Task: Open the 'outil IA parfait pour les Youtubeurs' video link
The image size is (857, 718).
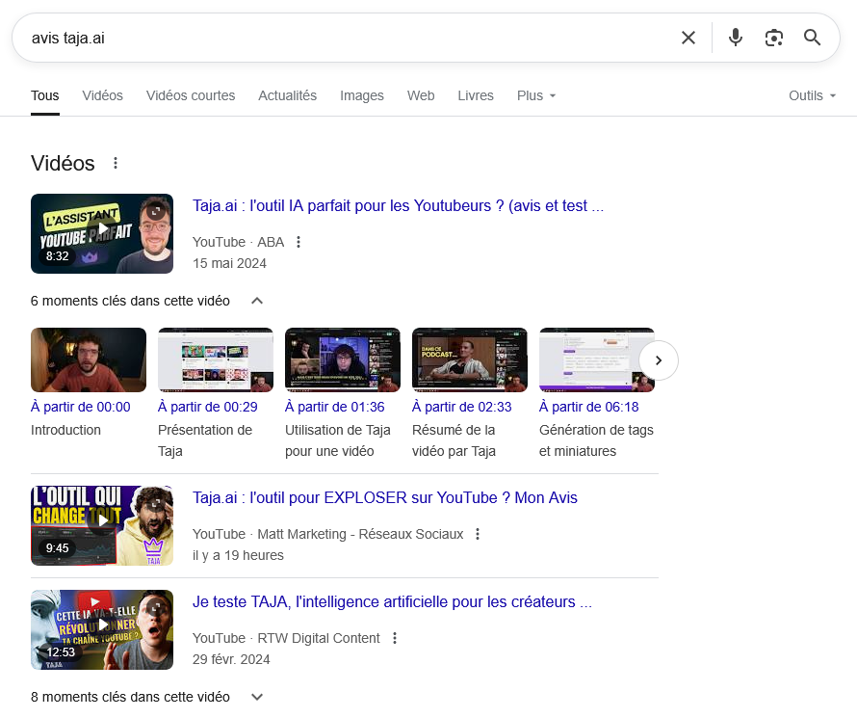Action: coord(398,206)
